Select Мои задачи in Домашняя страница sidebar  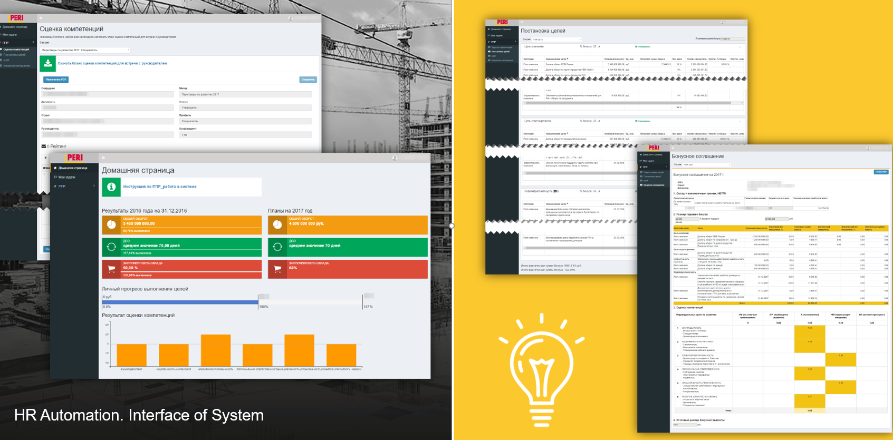pos(66,177)
